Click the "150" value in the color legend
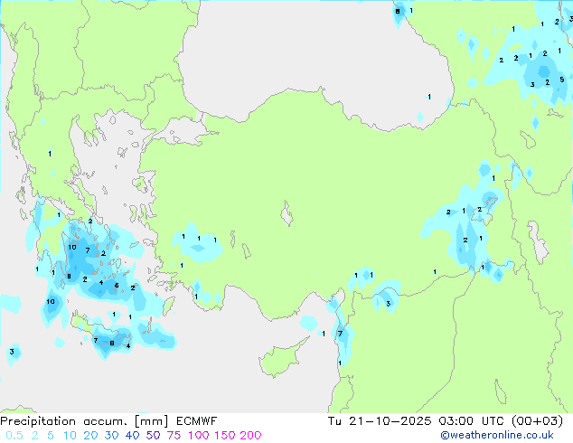Viewport: 573px width, 443px height. tap(224, 436)
